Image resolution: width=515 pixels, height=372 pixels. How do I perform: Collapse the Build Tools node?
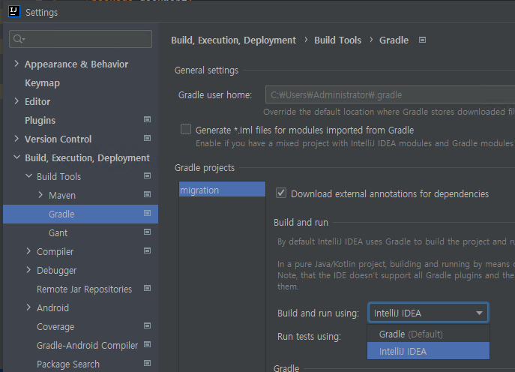point(29,176)
